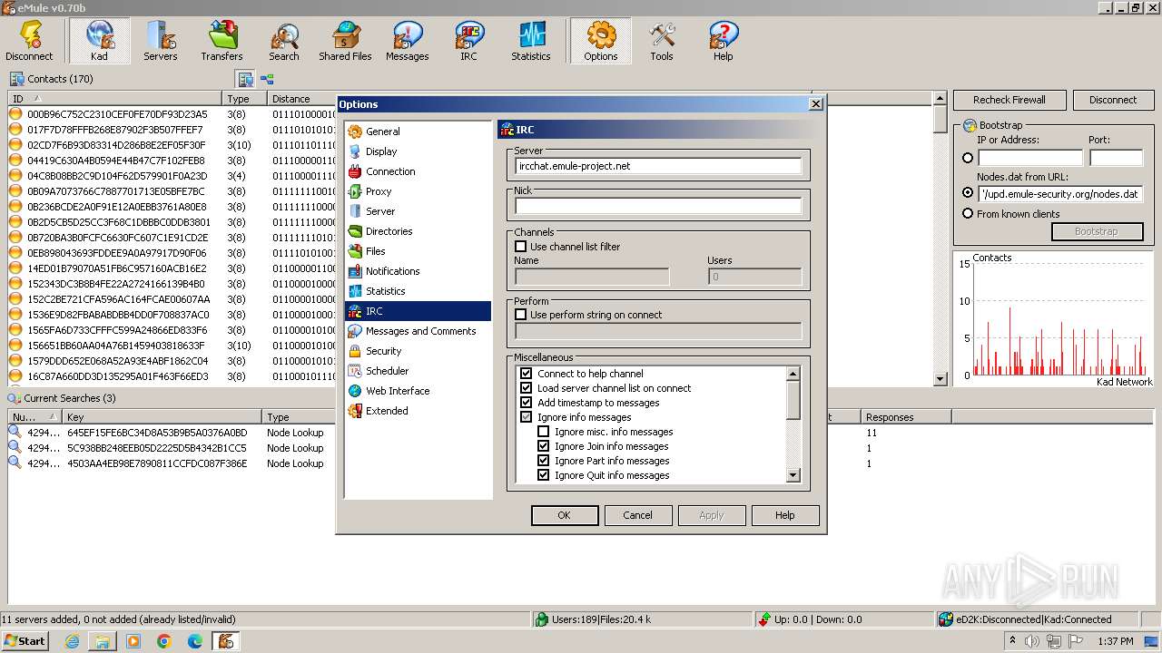Enable Use perform string on connect
Screen dimensions: 1162x653
521,315
